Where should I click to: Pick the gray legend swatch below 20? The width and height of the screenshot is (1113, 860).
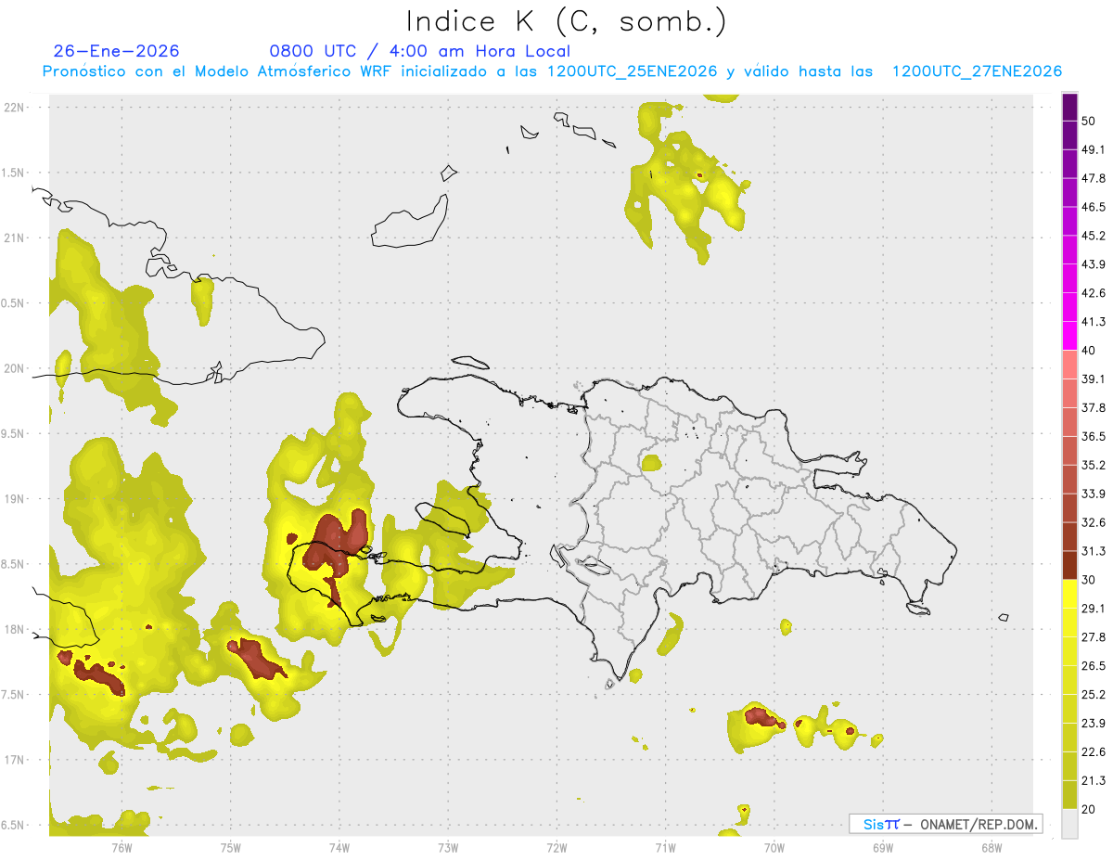[1069, 824]
